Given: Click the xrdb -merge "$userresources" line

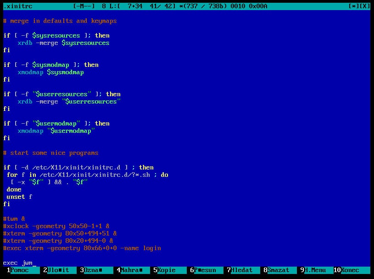Looking at the screenshot, I should (x=69, y=101).
